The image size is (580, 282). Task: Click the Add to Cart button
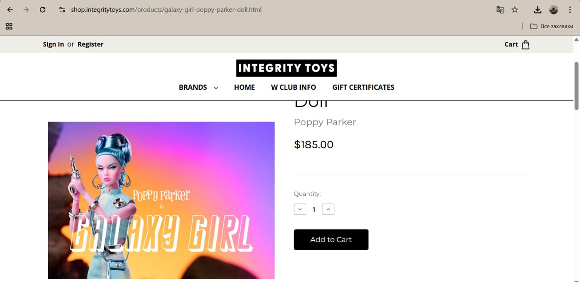pyautogui.click(x=331, y=239)
